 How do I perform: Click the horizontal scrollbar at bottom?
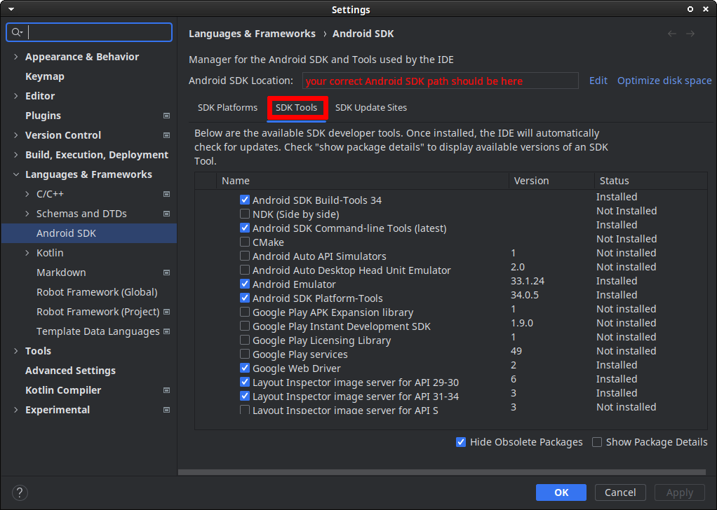442,472
